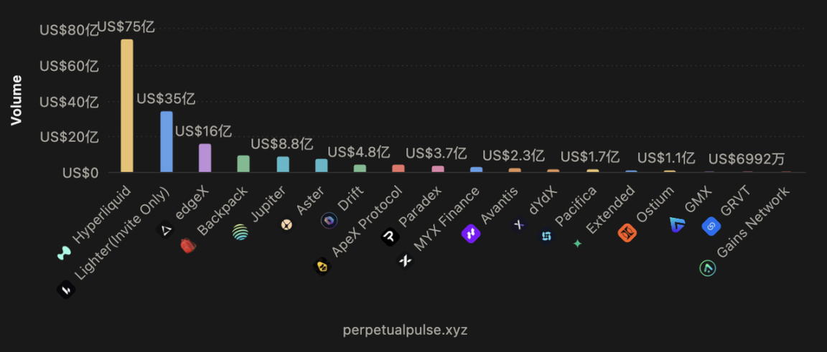Select the blue Lighter volume bar
Screen dimensions: 827x352
[x=166, y=142]
